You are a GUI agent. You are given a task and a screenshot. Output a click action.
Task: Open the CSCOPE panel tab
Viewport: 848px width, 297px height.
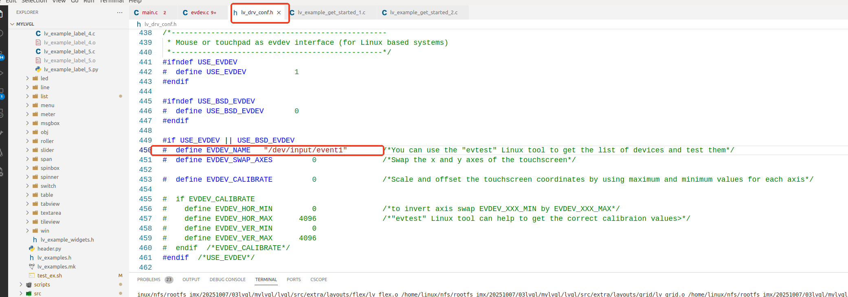[x=319, y=279]
